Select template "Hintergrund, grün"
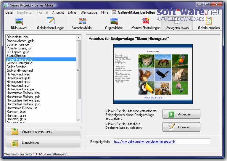 coord(41,86)
